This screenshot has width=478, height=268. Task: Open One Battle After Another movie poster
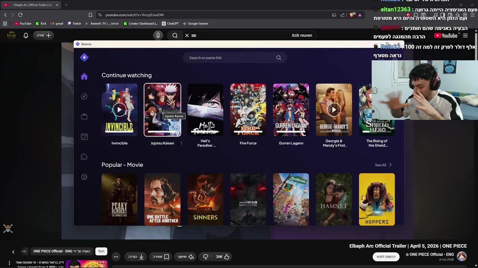[162, 199]
